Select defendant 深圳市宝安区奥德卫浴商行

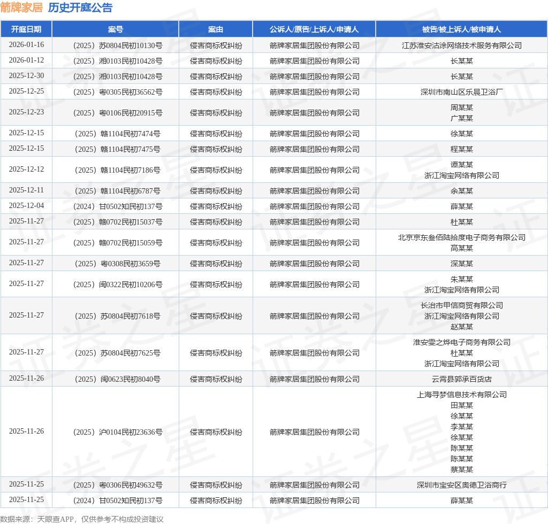(462, 486)
